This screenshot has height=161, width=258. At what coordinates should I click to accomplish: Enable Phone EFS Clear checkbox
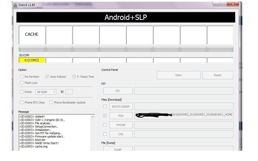(21, 102)
